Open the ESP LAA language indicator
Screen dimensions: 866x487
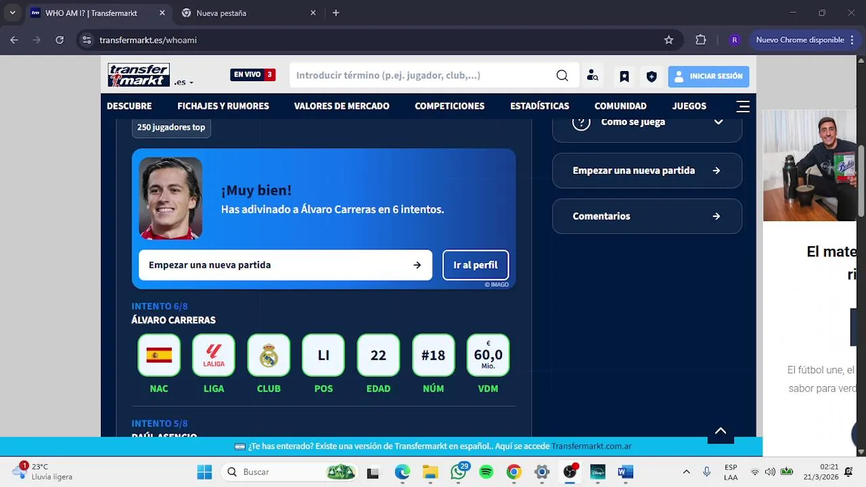(x=731, y=472)
